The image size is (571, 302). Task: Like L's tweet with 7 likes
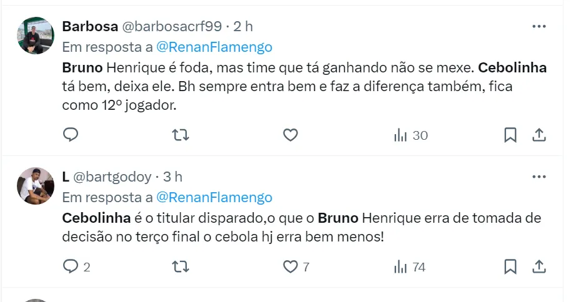(x=290, y=267)
